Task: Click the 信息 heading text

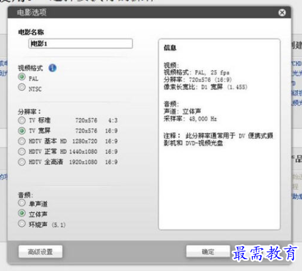Action: pyautogui.click(x=170, y=48)
